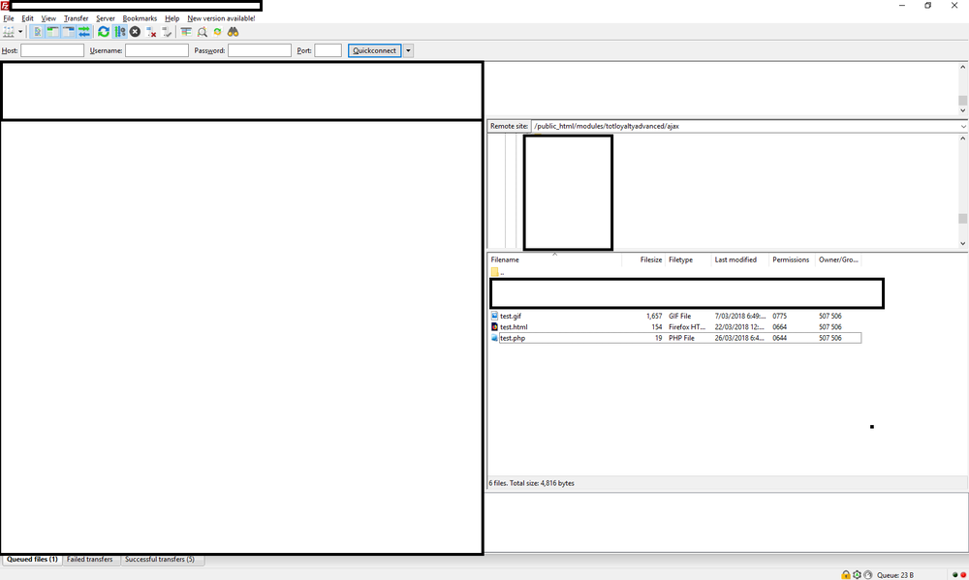Toggle the local directory tree display
Image resolution: width=969 pixels, height=580 pixels.
click(x=52, y=32)
